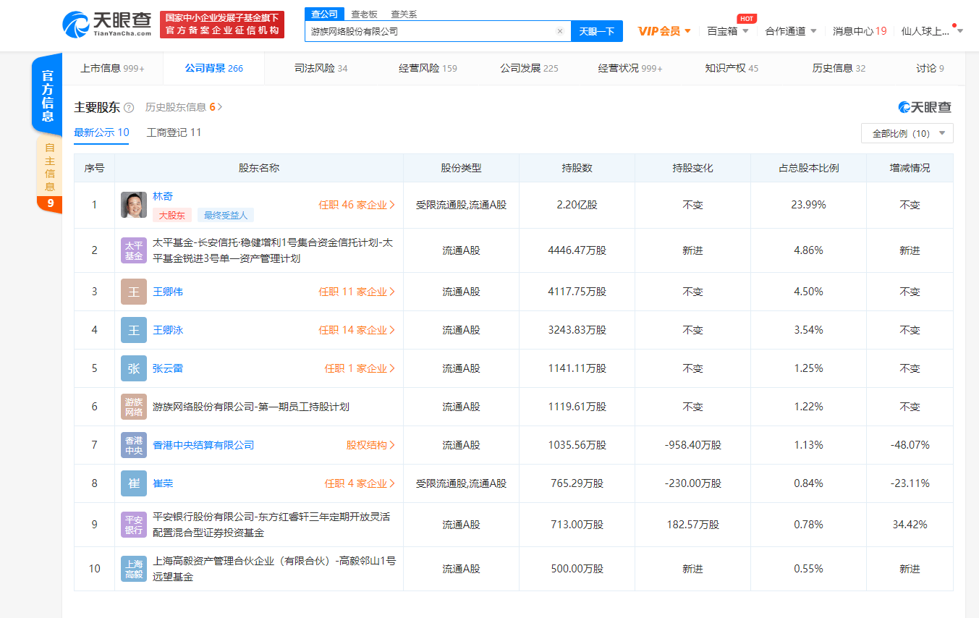
Task: Open 香港中央结算 股权结构 link
Action: [370, 445]
